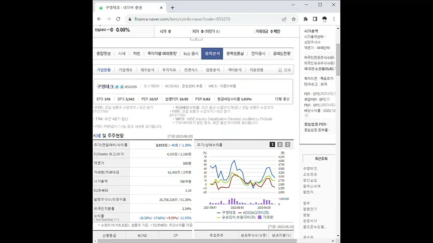Switch chart to view 1
Viewport: 433px width, 243px height.
click(x=272, y=144)
